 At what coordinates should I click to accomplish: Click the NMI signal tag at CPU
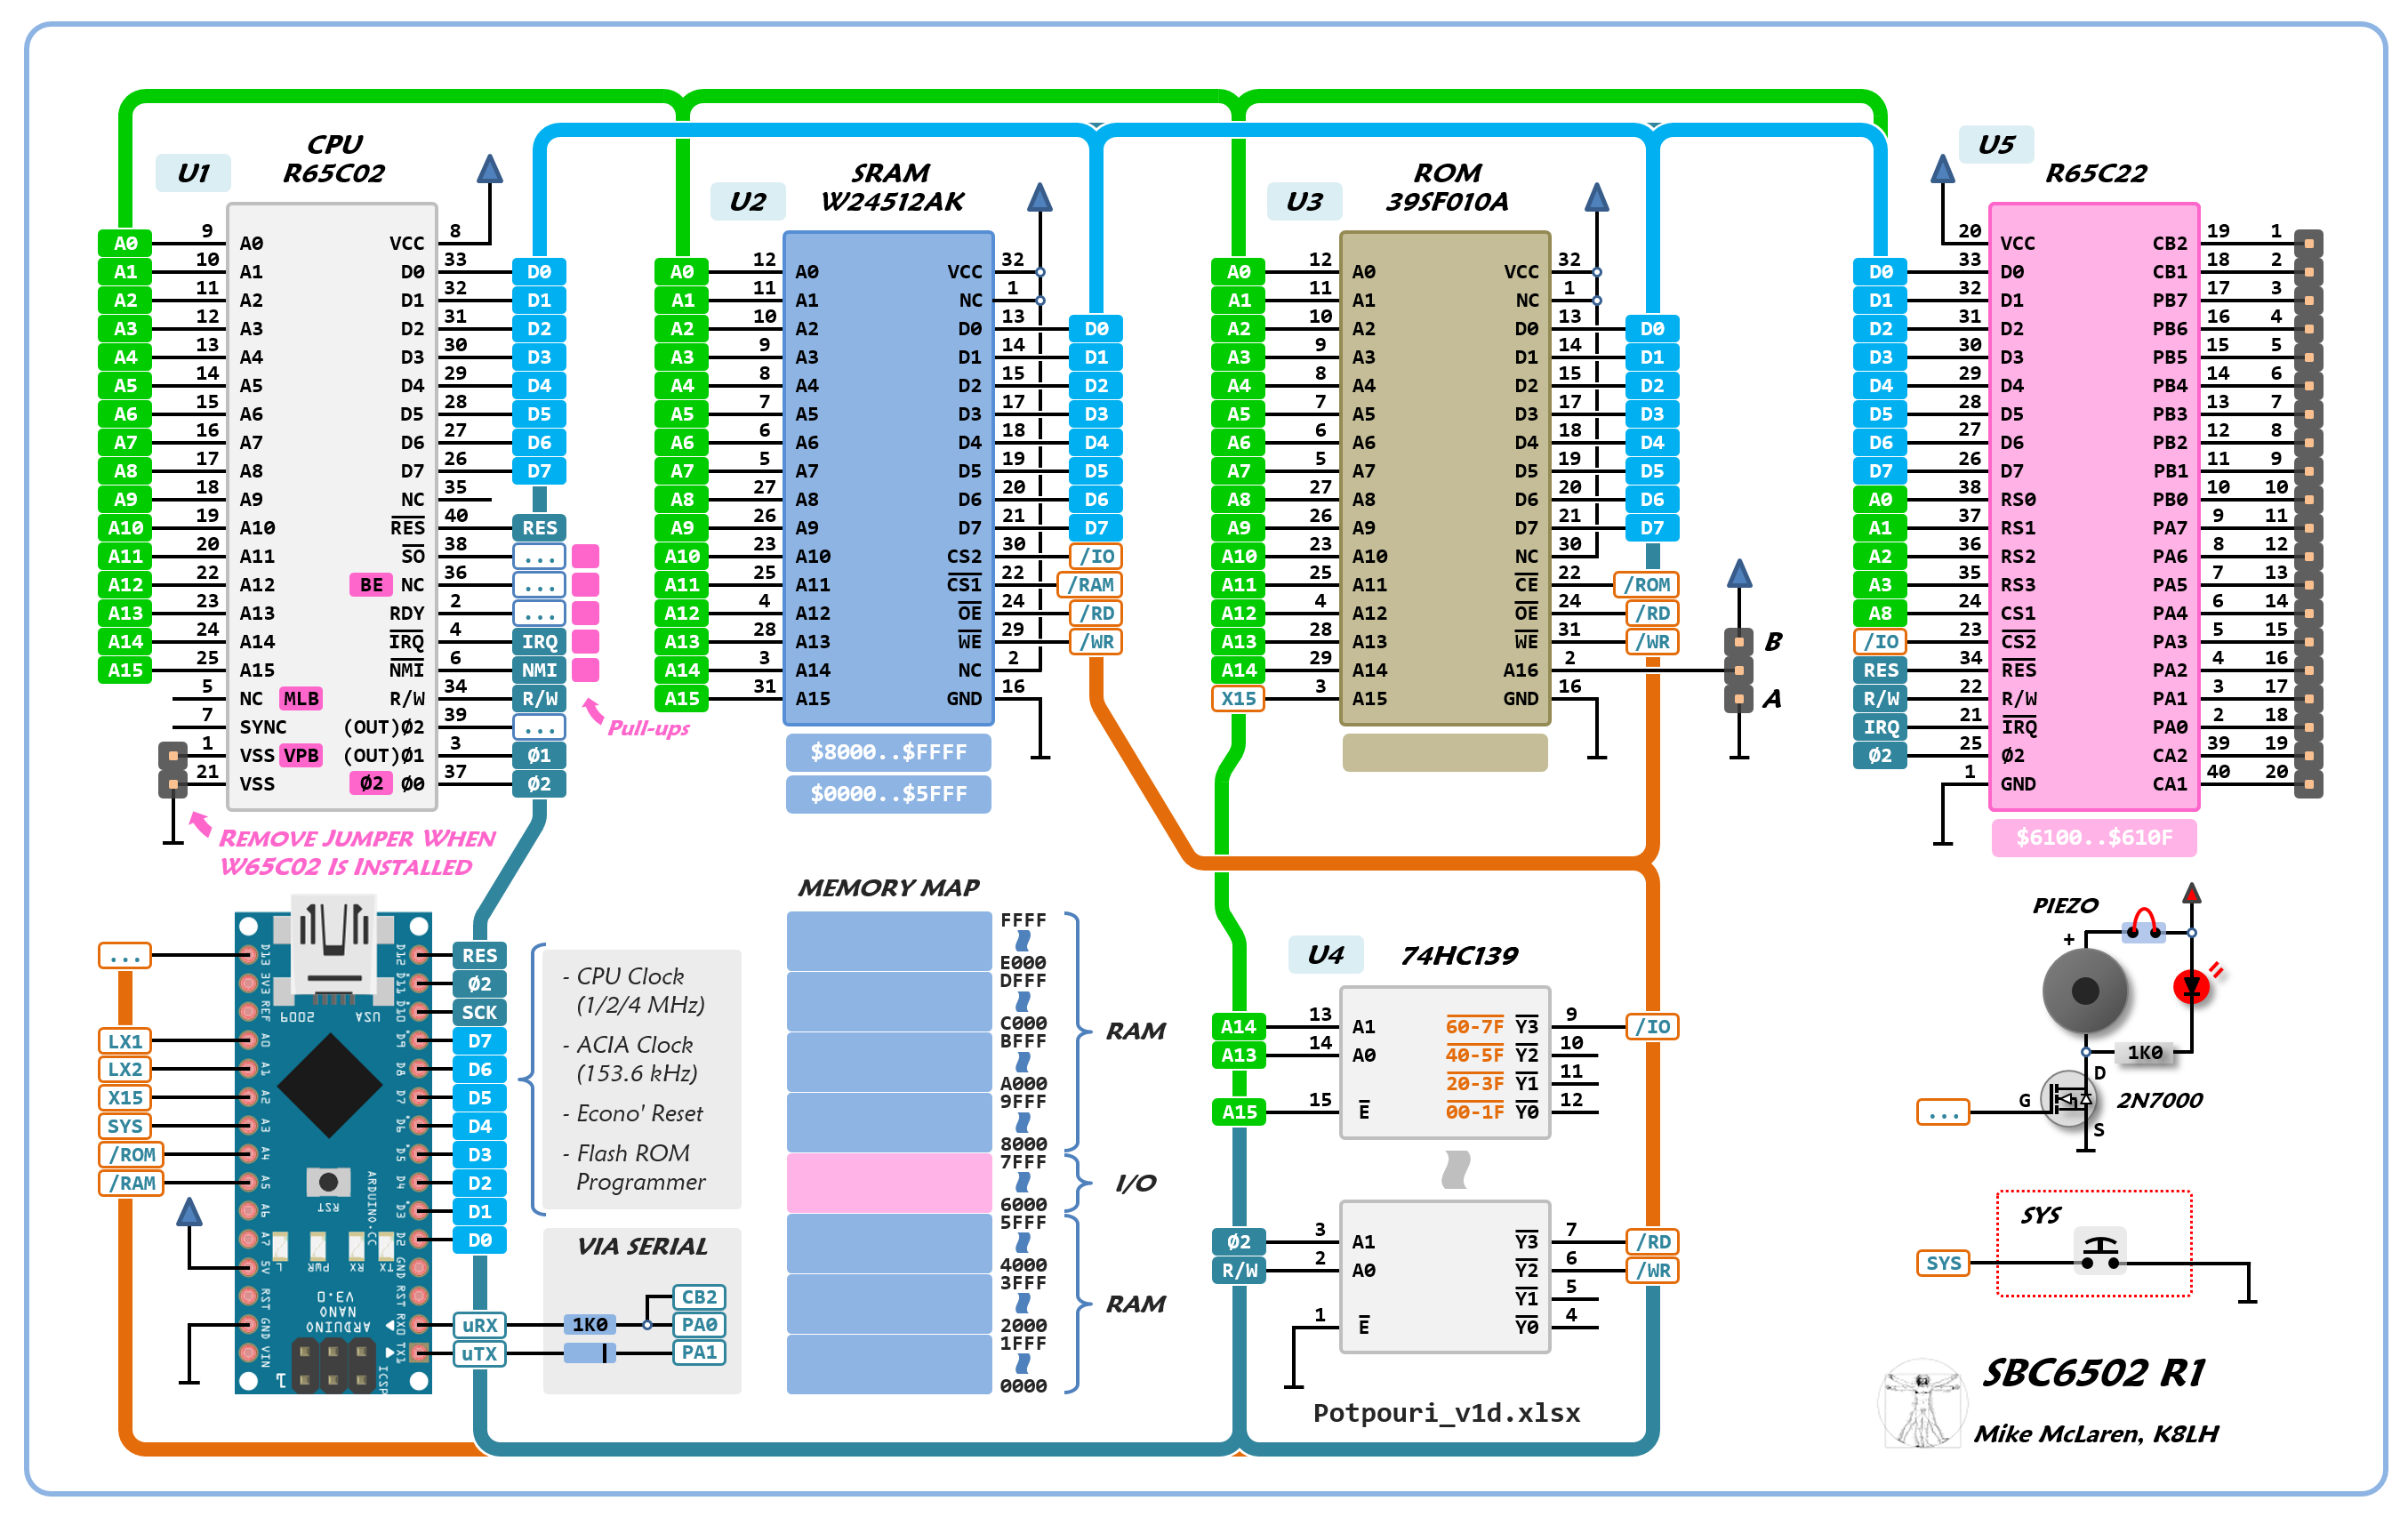pos(539,670)
